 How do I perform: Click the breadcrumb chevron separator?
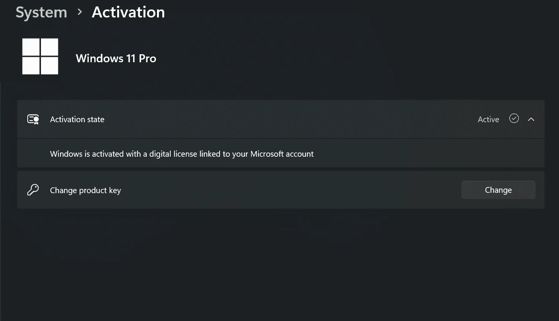tap(80, 12)
